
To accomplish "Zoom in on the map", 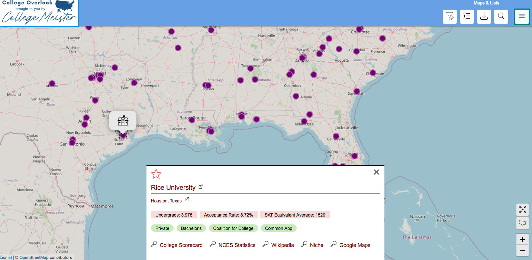I will click(x=523, y=239).
